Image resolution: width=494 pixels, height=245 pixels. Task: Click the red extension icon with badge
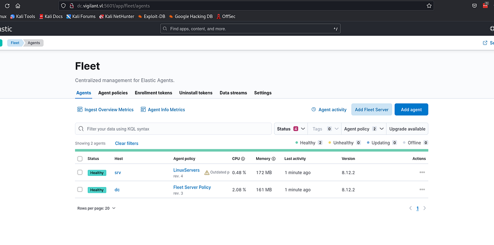tap(485, 5)
